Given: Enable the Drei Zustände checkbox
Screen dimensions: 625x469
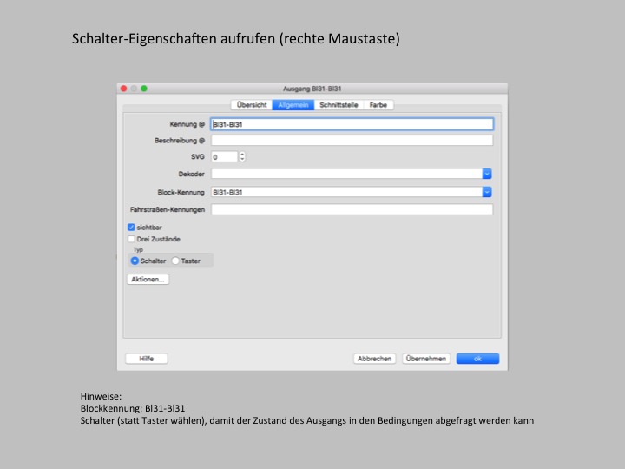Looking at the screenshot, I should pyautogui.click(x=132, y=239).
